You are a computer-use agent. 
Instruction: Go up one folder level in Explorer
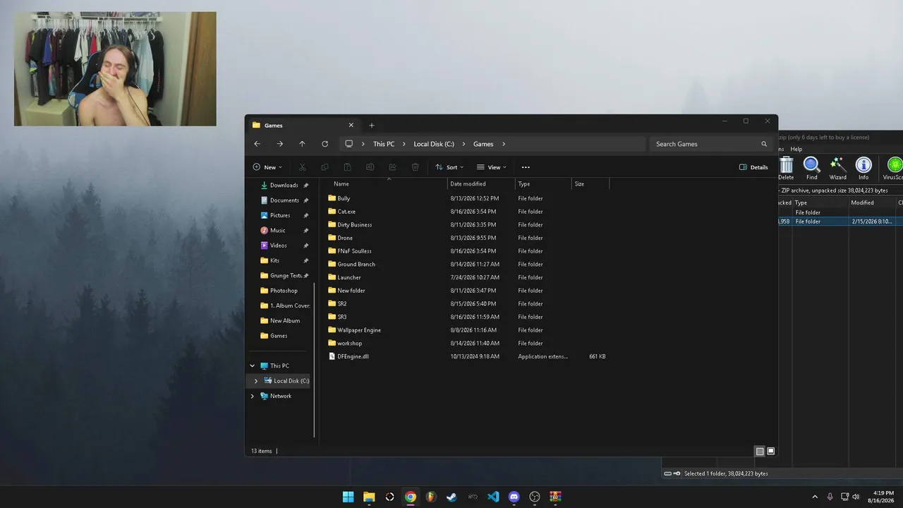click(x=302, y=144)
